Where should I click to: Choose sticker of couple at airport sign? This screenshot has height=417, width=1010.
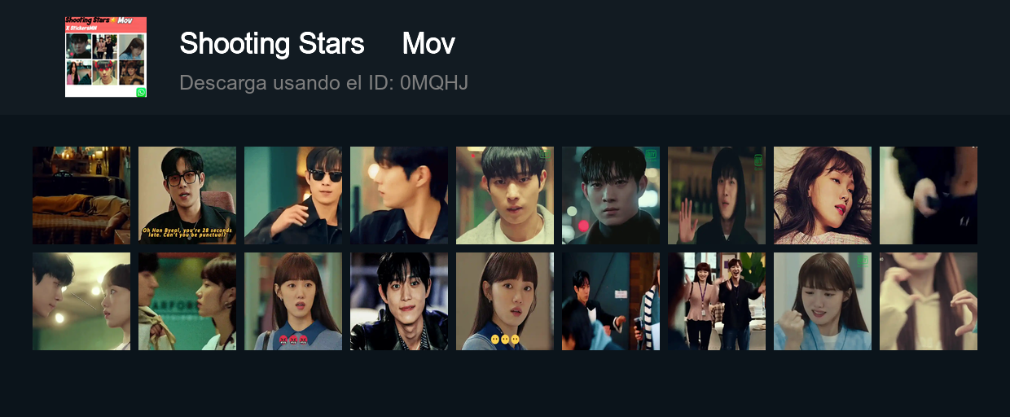click(x=187, y=301)
